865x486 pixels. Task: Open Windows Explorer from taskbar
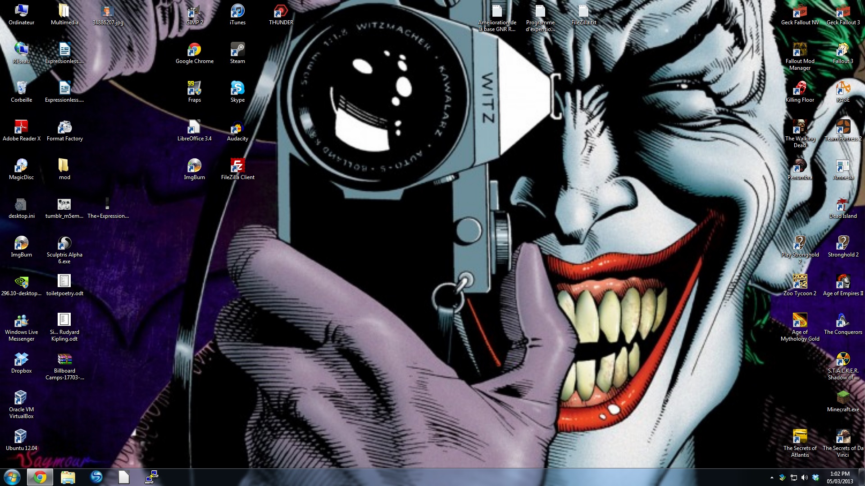click(68, 477)
